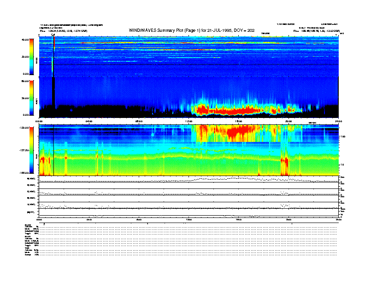Click the WIND/WAVES Summary Plot title

(x=192, y=30)
